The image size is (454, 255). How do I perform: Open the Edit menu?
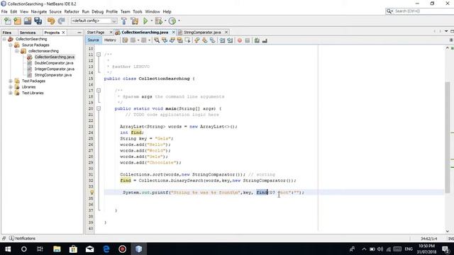point(13,11)
